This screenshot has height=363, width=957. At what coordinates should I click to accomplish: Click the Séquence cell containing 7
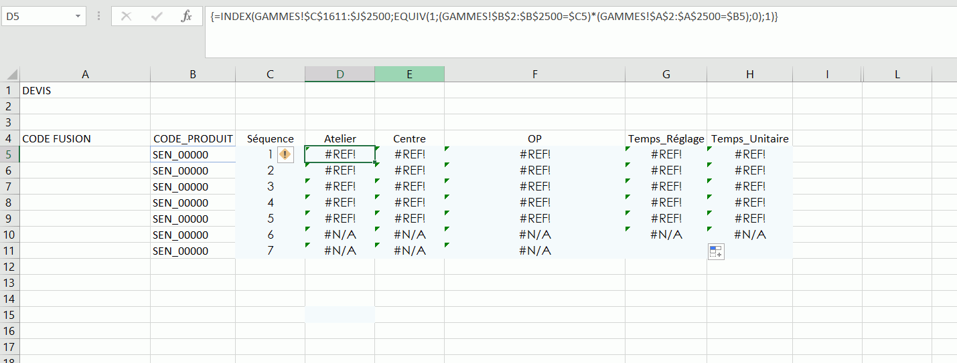[x=270, y=251]
